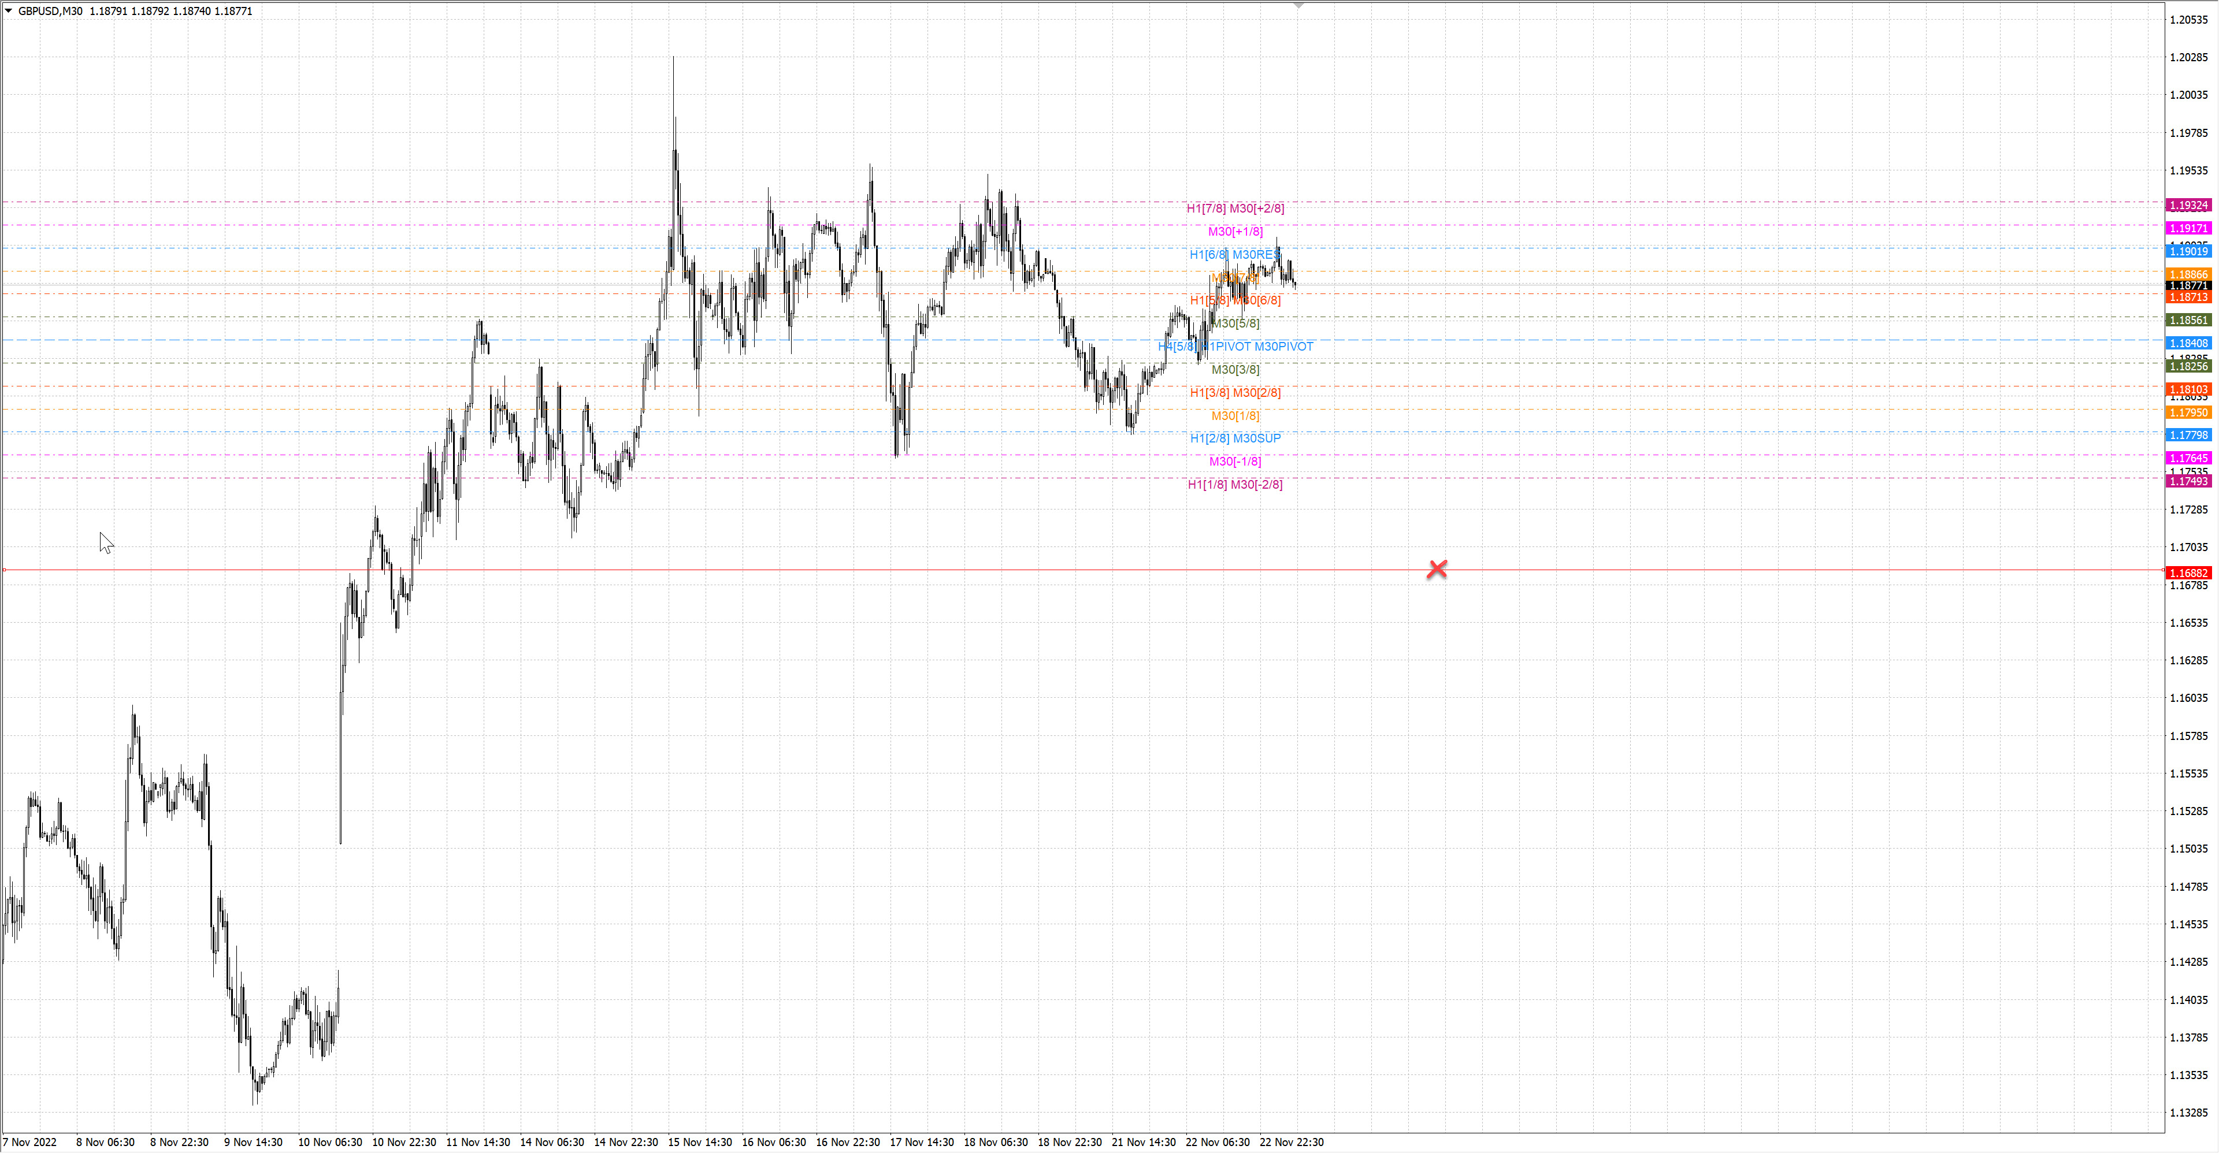
Task: Click the black current price 1.18771 tag
Action: (x=2188, y=285)
